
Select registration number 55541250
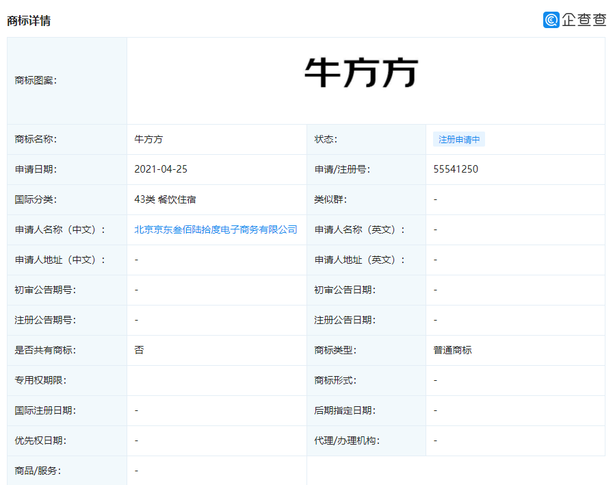456,169
